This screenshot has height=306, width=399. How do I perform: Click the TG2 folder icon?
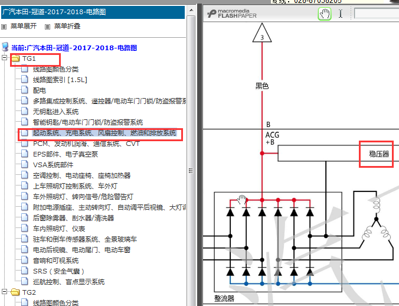(15, 292)
